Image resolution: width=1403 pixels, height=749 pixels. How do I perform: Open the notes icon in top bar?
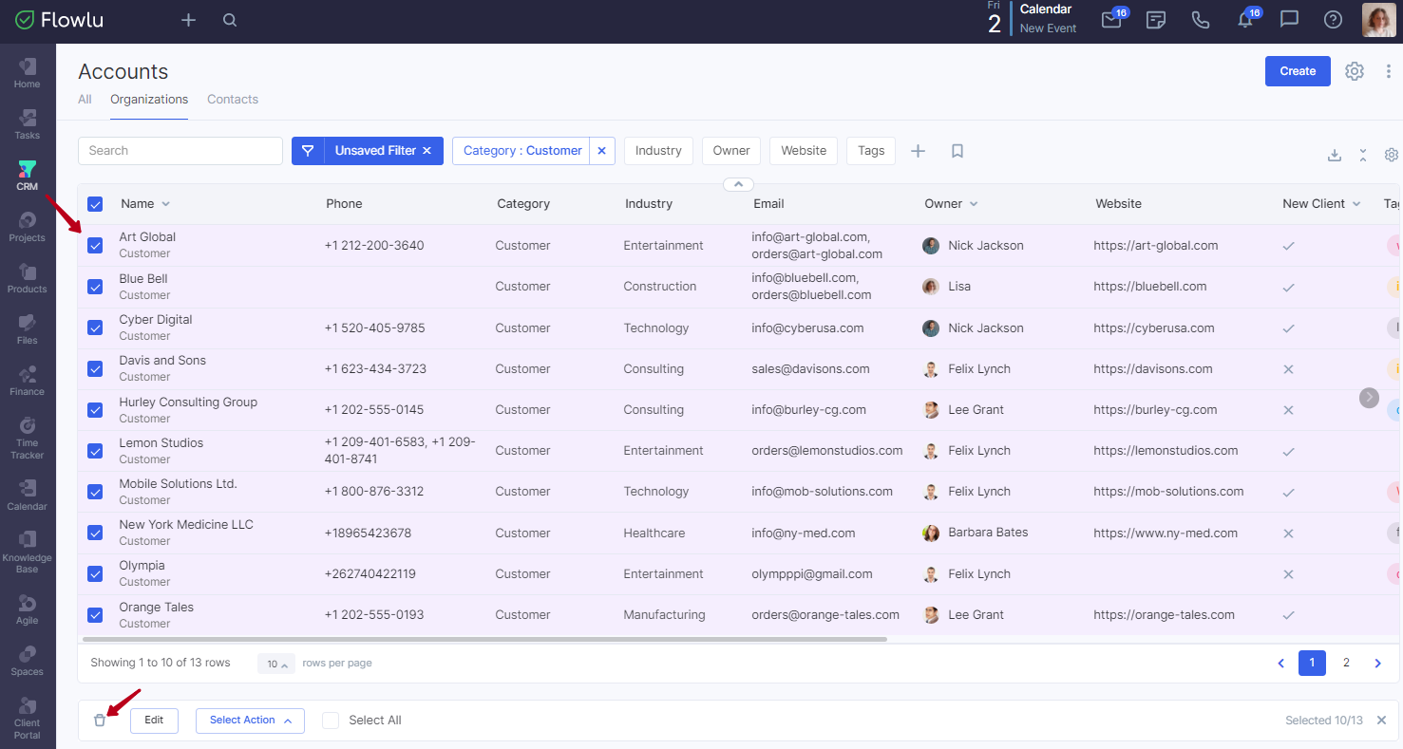tap(1156, 20)
